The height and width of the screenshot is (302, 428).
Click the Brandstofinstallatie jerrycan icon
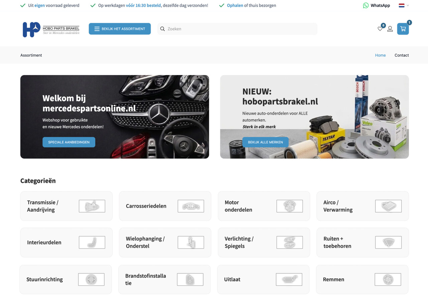(190, 279)
